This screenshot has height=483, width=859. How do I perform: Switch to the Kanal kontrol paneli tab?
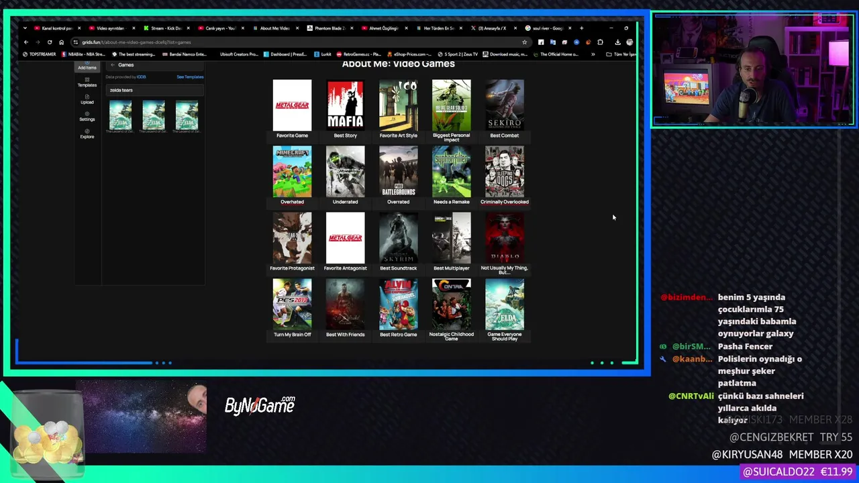(x=56, y=28)
